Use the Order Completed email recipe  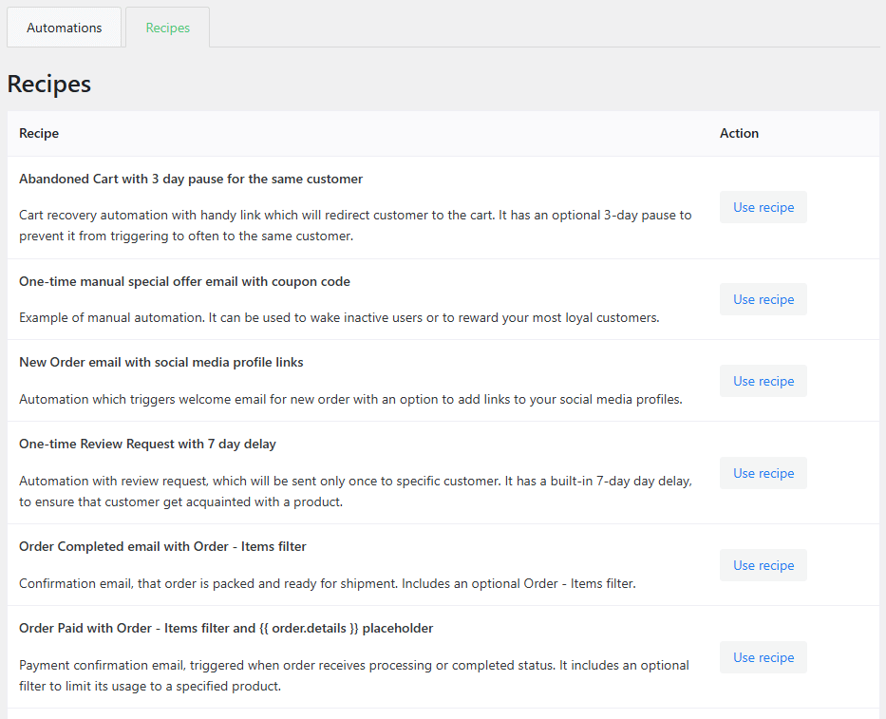[763, 565]
